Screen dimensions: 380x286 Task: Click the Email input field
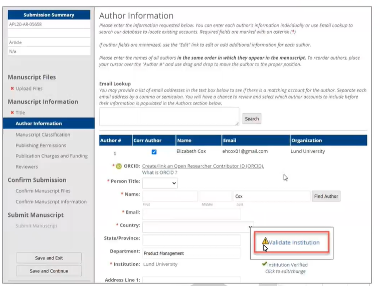(x=192, y=214)
